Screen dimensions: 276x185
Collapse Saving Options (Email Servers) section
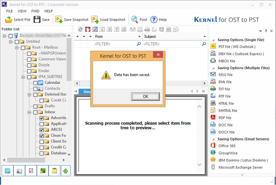(213, 139)
